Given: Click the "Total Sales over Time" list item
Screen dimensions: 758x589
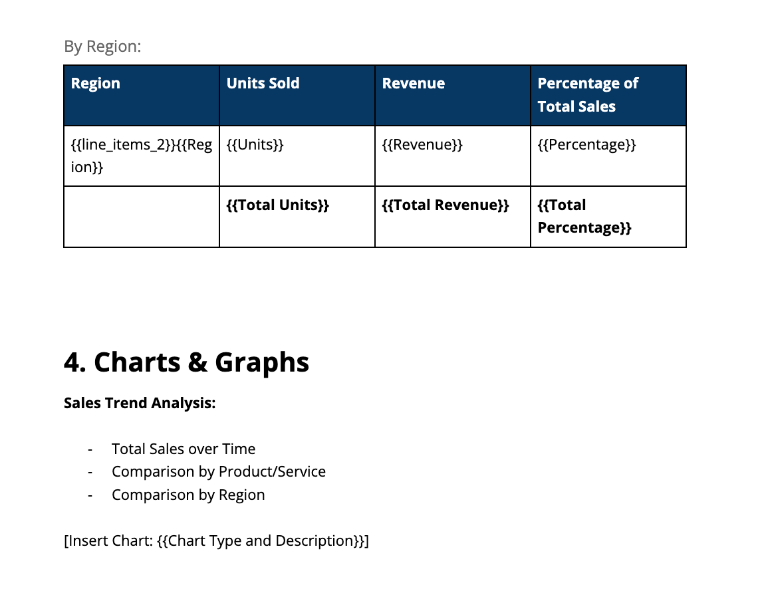Looking at the screenshot, I should (184, 449).
